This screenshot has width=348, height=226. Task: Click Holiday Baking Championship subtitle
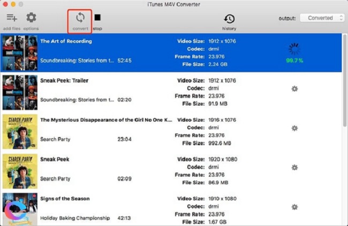[x=75, y=218]
